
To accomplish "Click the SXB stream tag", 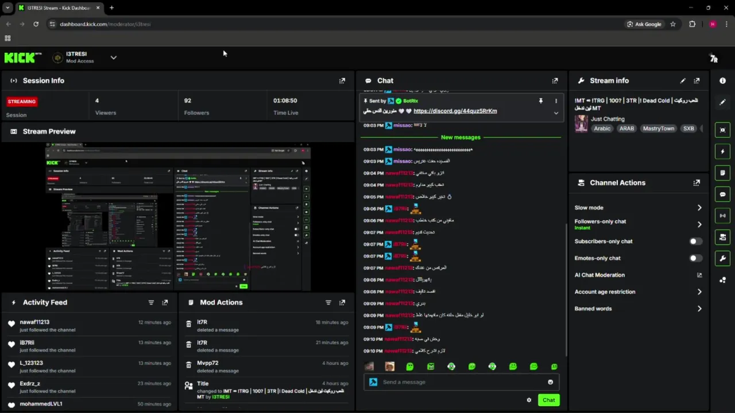I will click(x=688, y=128).
